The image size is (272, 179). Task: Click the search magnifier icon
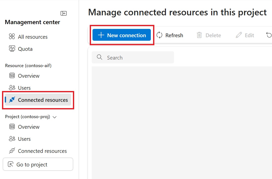pos(99,57)
